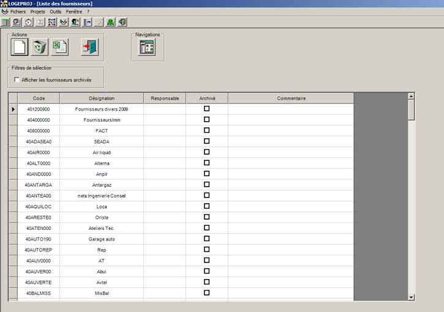444x312 pixels.
Task: Click the first list icon in toolbar
Action: point(6,22)
